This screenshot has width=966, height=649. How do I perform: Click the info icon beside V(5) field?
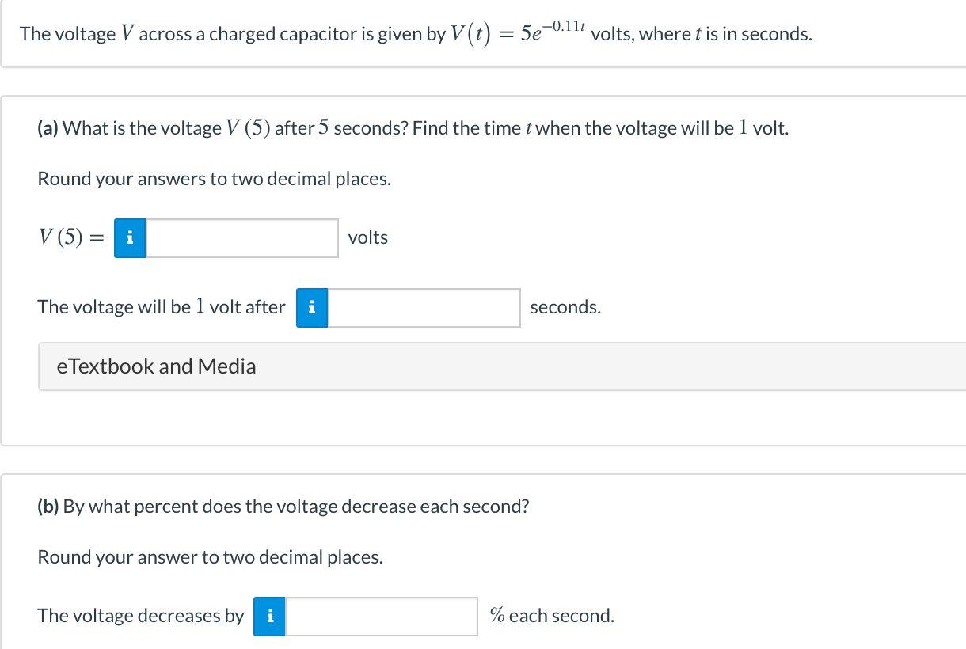point(130,238)
